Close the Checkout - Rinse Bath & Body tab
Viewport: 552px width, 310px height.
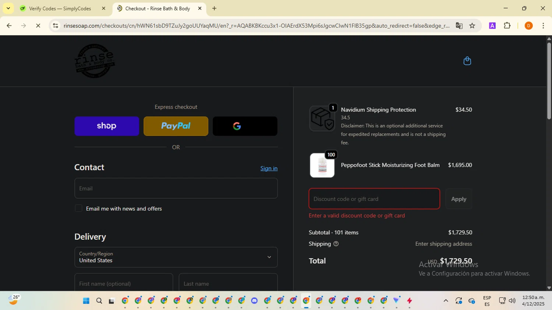(x=200, y=8)
